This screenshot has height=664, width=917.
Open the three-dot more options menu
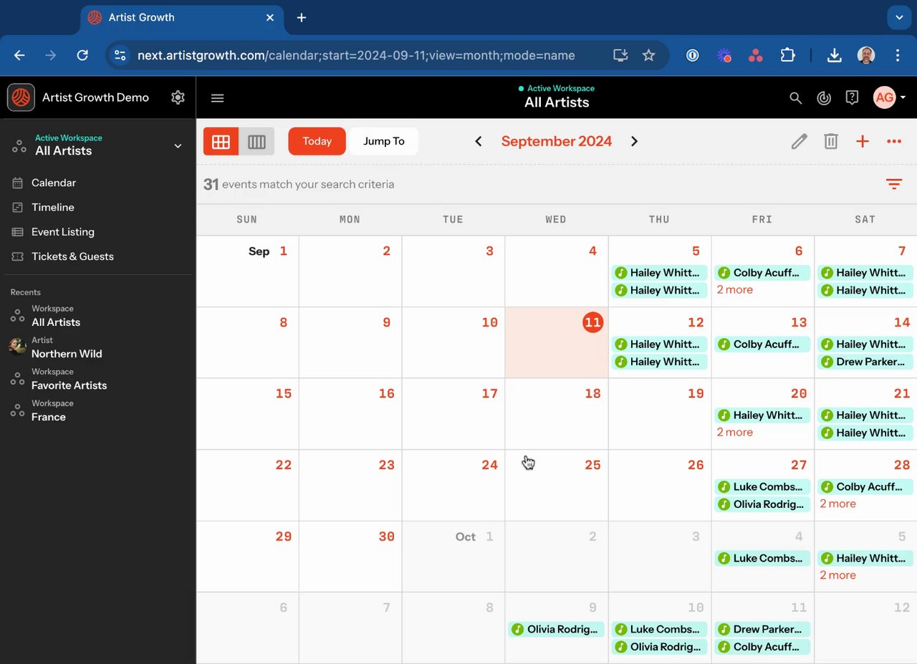click(x=894, y=141)
